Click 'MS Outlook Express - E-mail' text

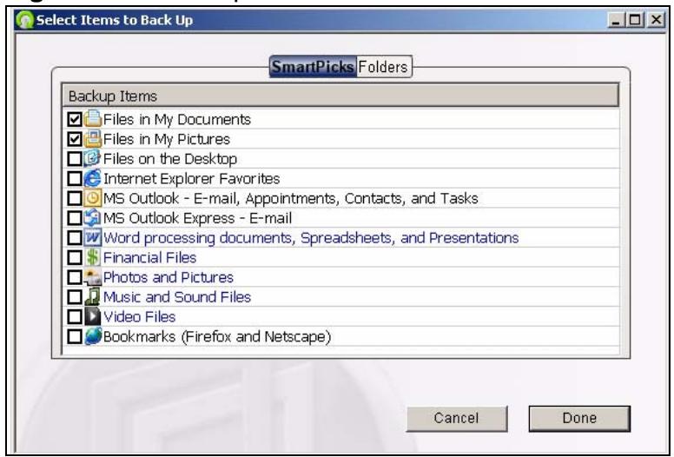point(198,218)
